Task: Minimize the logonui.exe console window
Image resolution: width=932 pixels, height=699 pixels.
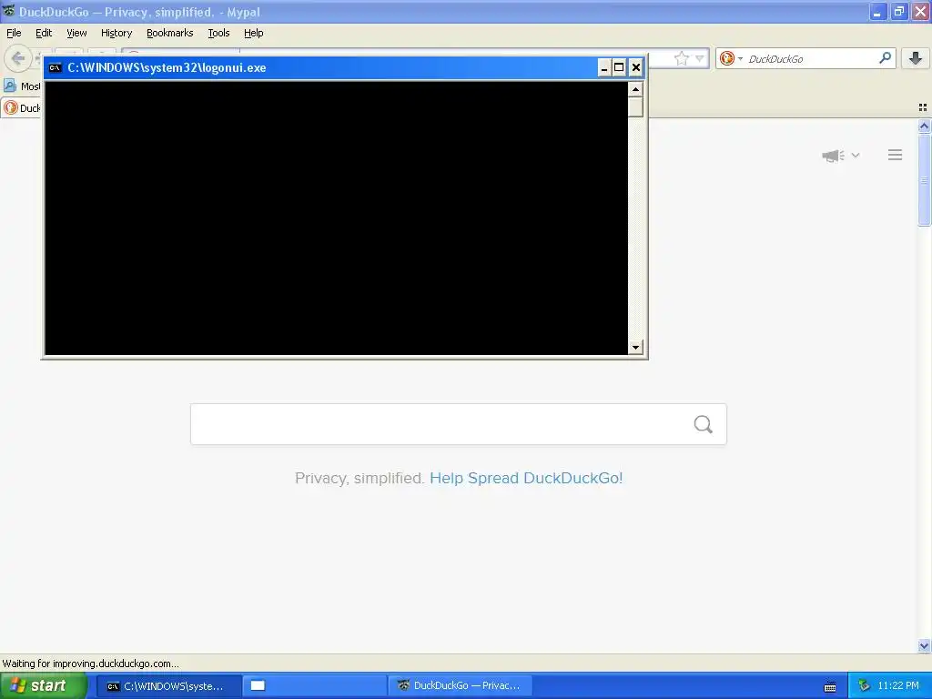Action: pos(604,67)
